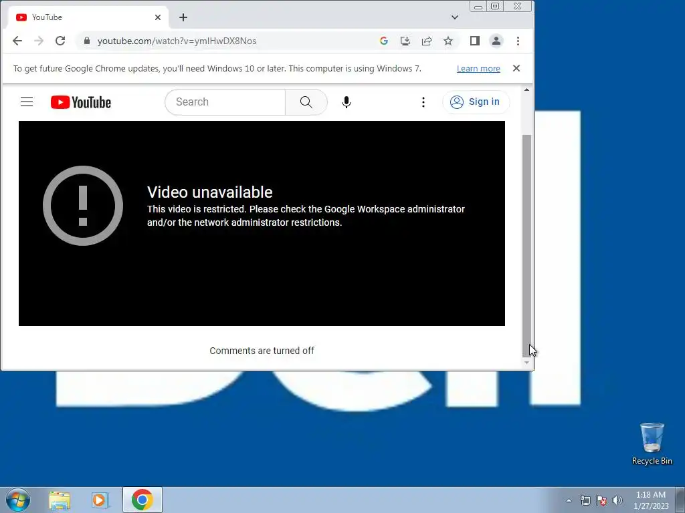Share this page icon
Image resolution: width=685 pixels, height=513 pixels.
(x=427, y=41)
